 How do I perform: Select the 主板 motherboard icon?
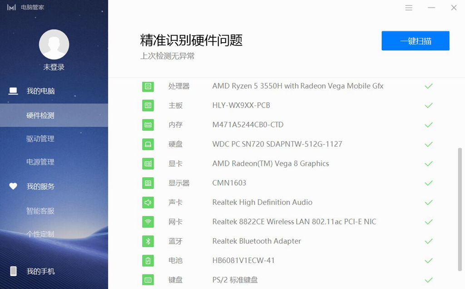click(x=148, y=105)
